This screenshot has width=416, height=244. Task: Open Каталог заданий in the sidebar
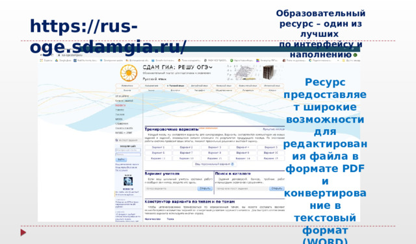point(124,101)
